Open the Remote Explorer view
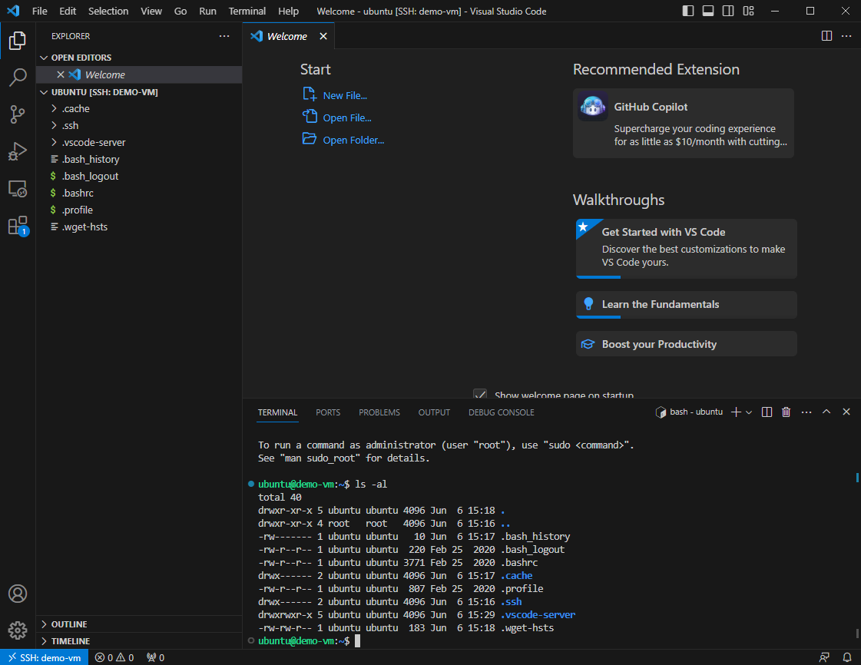This screenshot has height=665, width=861. 18,188
